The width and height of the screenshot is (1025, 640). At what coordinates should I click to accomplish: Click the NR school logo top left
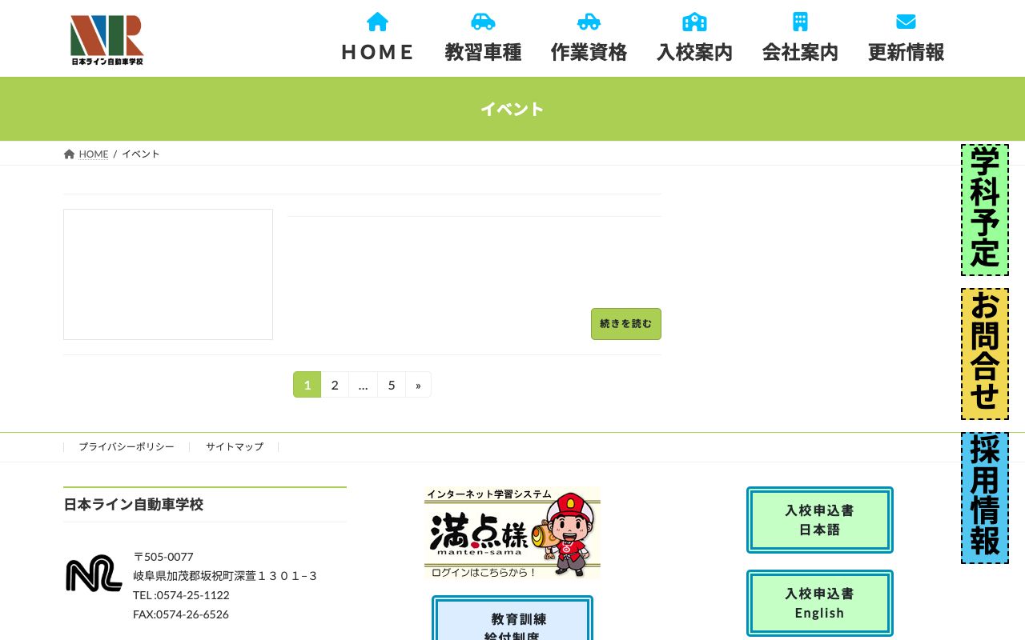pos(107,40)
